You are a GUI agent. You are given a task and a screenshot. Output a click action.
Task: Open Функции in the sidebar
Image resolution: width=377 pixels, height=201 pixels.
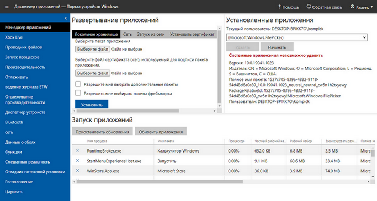point(35,152)
